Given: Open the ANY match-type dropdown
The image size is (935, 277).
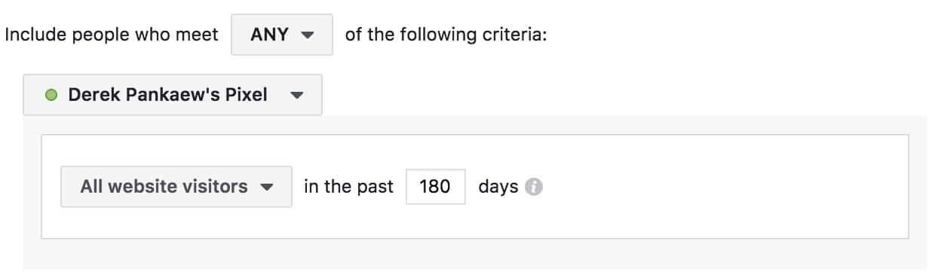Looking at the screenshot, I should (x=281, y=35).
